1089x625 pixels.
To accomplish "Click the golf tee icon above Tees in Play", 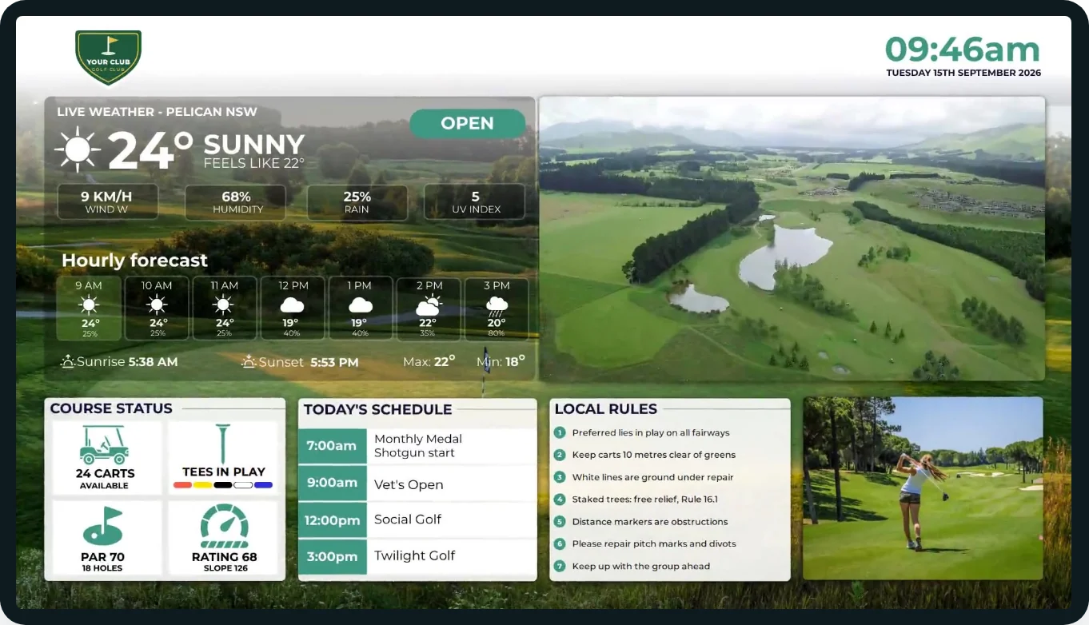I will pyautogui.click(x=223, y=444).
